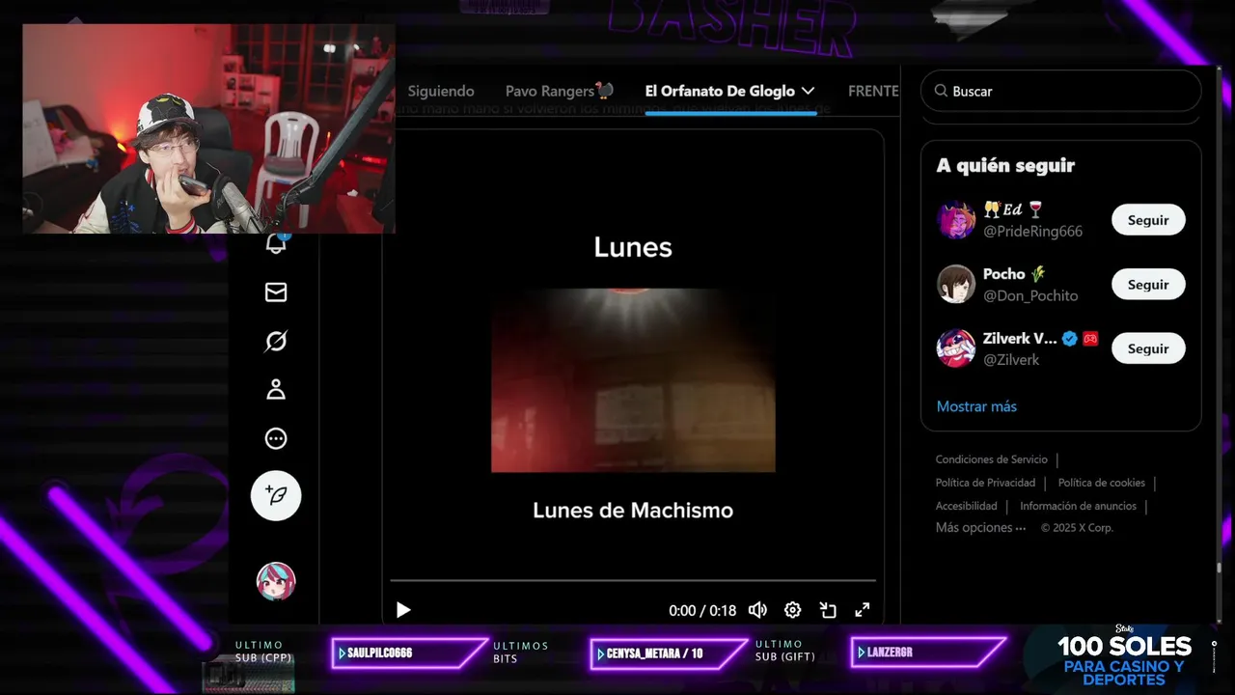This screenshot has width=1235, height=695.
Task: Open the account avatar at sidebar bottom
Action: (276, 581)
